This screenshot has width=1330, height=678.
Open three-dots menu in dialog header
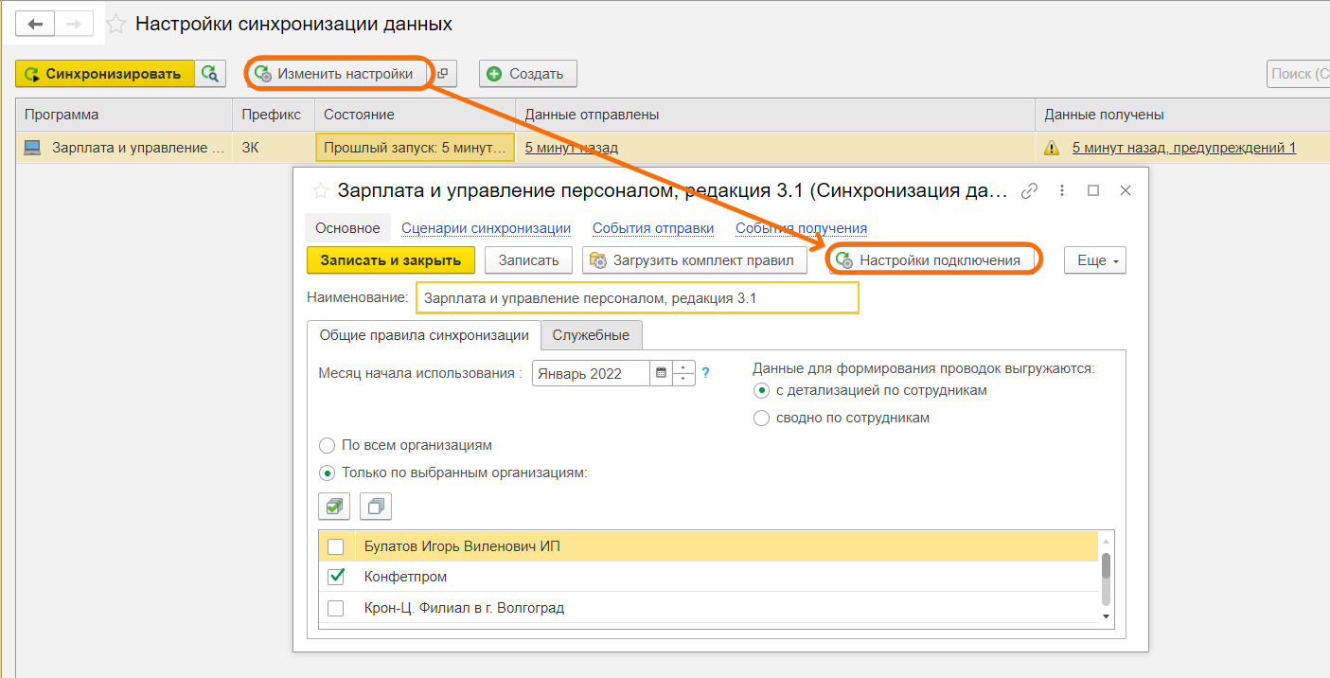(1062, 190)
